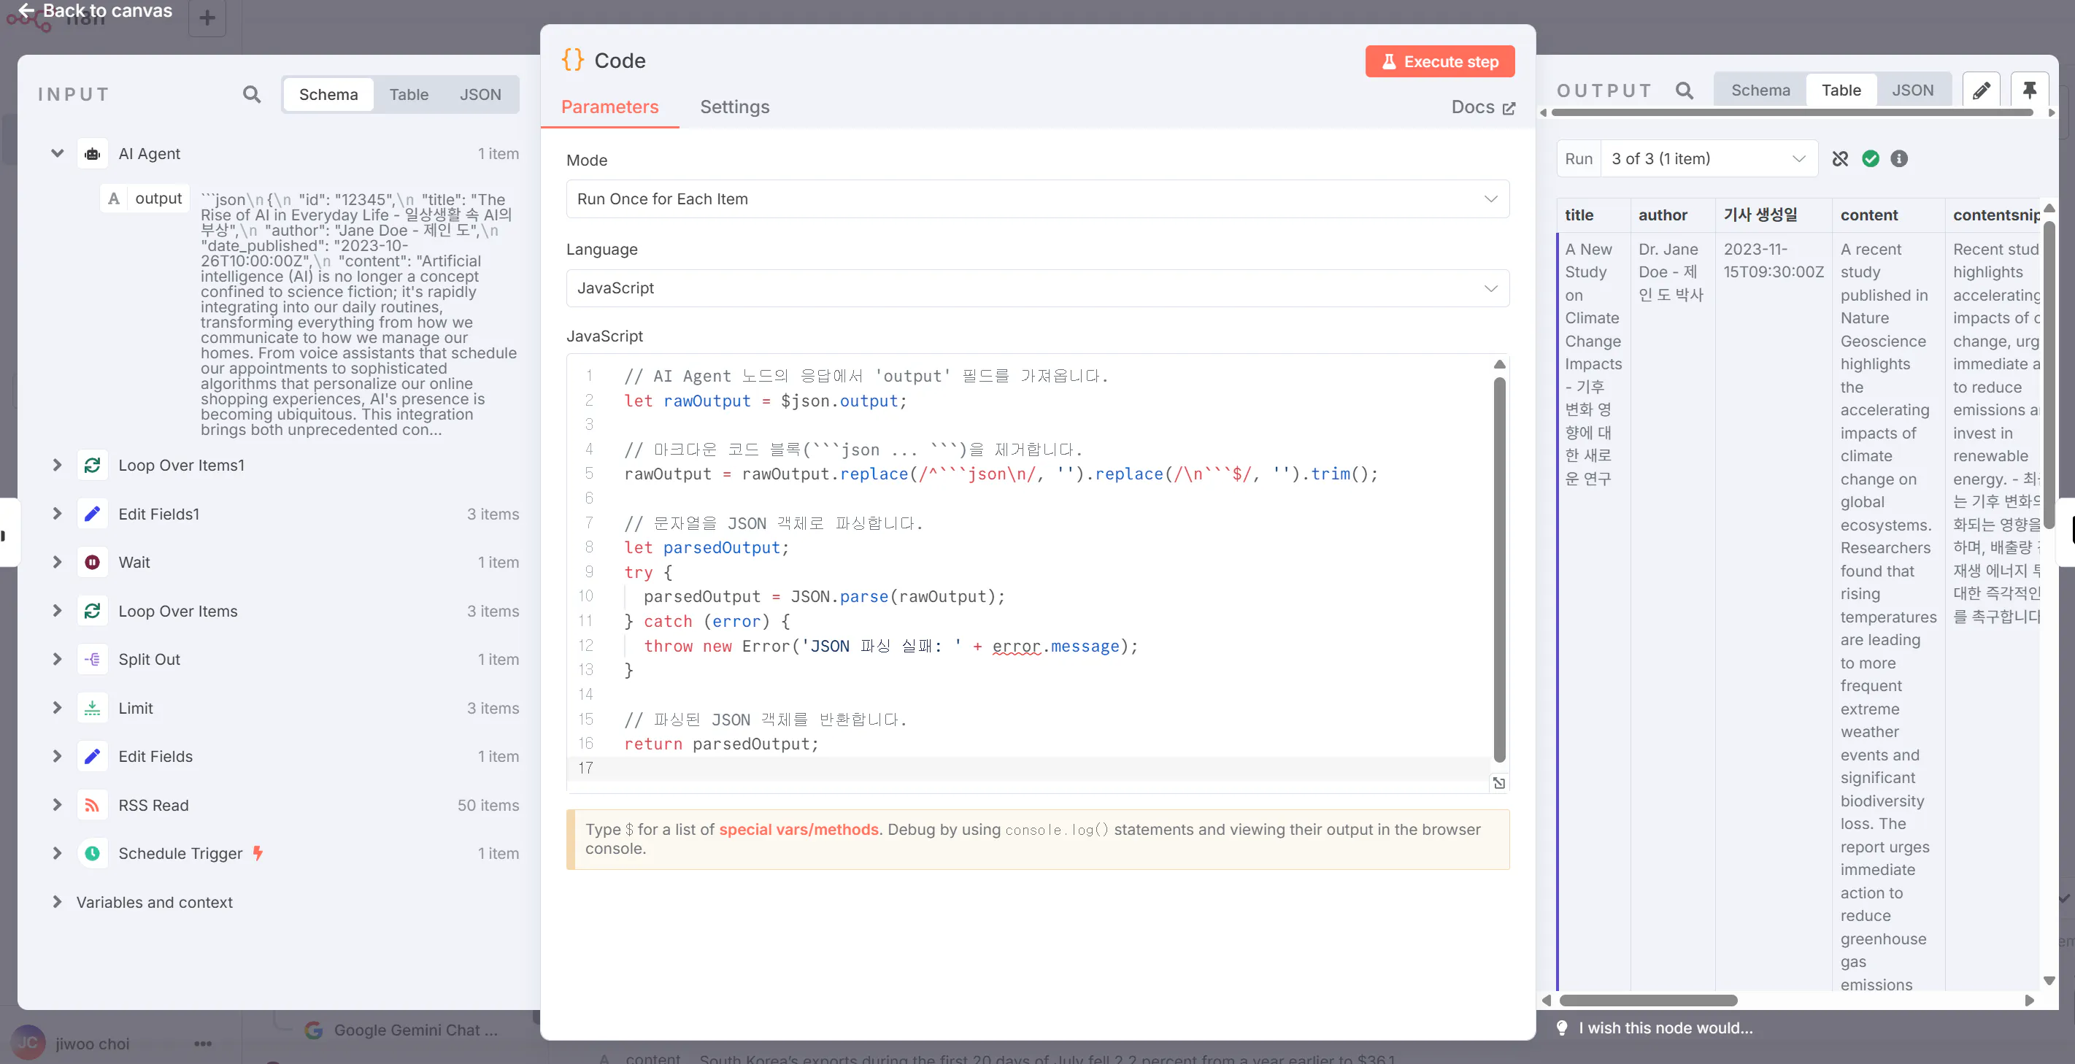
Task: Expand the Split Out node
Action: [x=57, y=659]
